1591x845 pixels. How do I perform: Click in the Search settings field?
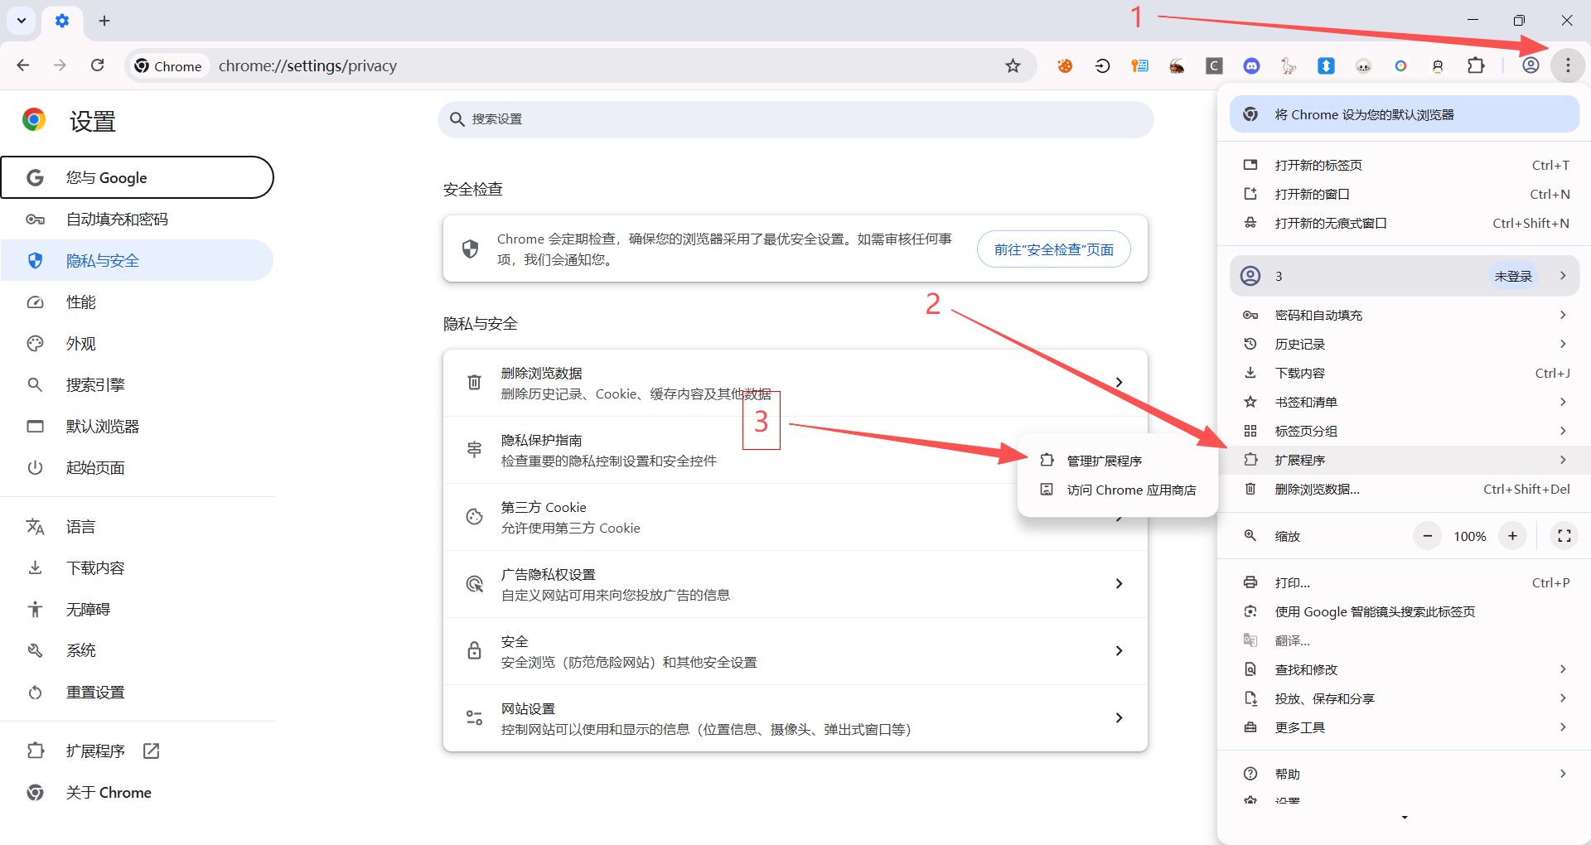[x=795, y=119]
